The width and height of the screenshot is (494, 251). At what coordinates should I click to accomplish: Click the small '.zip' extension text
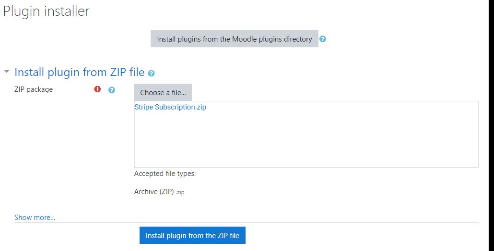coord(179,192)
